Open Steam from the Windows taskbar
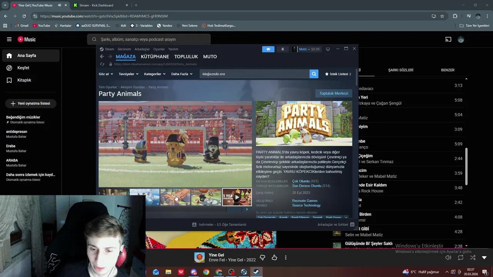The height and width of the screenshot is (277, 493). pyautogui.click(x=256, y=272)
